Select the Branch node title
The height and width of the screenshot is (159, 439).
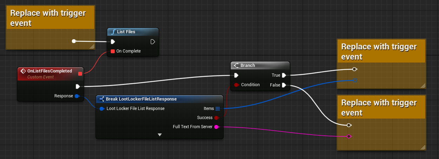pyautogui.click(x=248, y=65)
